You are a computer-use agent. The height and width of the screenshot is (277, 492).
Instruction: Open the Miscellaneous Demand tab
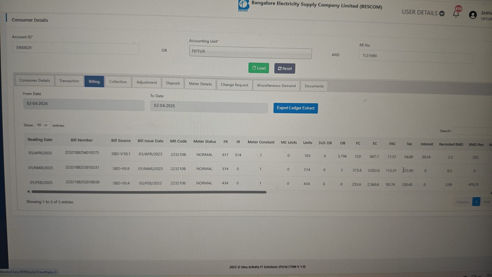click(276, 86)
